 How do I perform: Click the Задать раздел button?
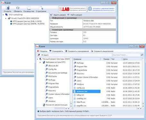point(58,15)
